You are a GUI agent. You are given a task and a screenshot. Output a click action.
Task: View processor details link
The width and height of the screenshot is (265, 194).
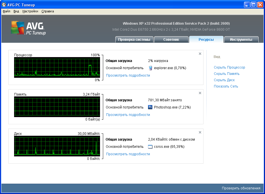pos(128,75)
